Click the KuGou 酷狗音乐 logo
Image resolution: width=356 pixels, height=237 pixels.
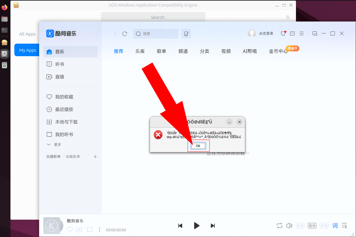click(x=61, y=33)
